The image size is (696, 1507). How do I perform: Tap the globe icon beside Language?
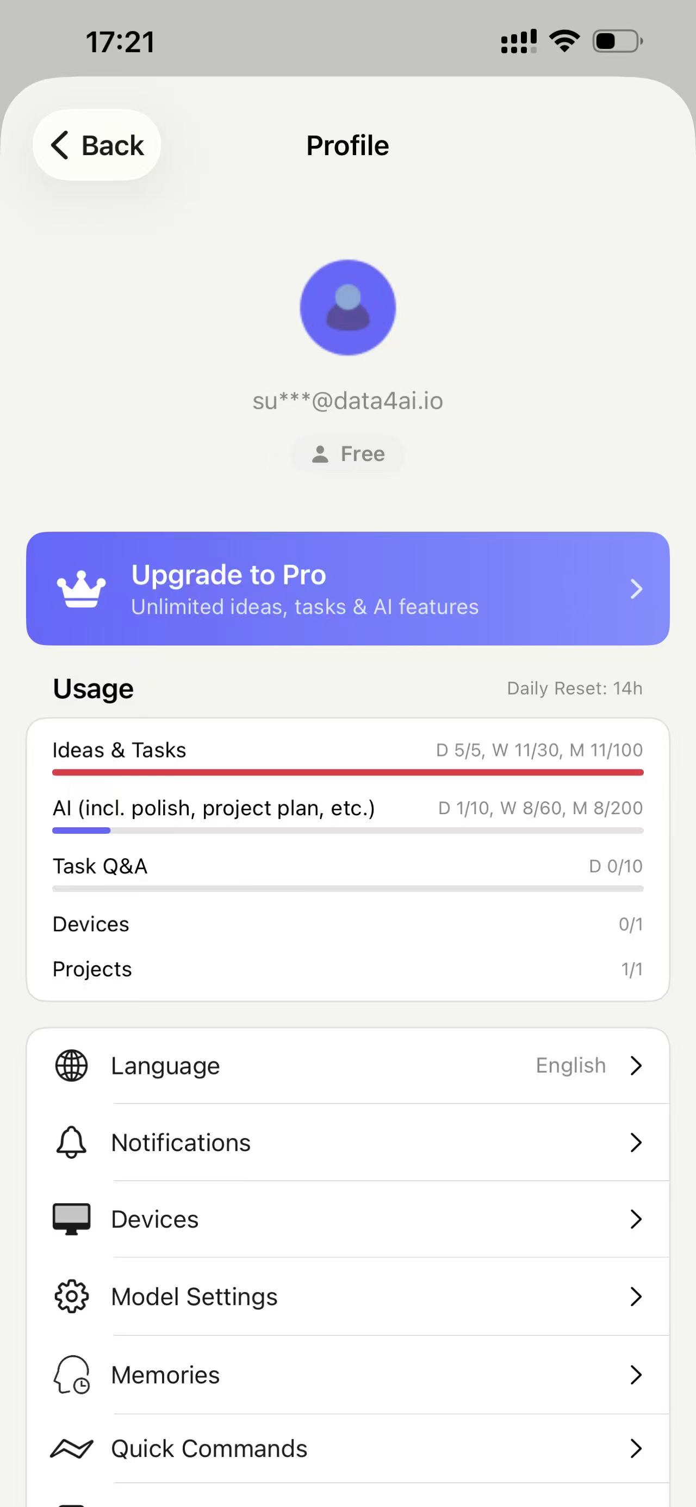(71, 1065)
